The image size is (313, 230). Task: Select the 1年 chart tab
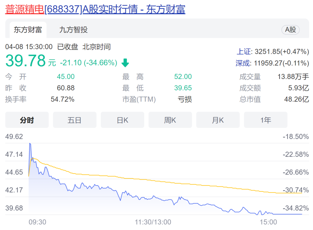[265, 120]
